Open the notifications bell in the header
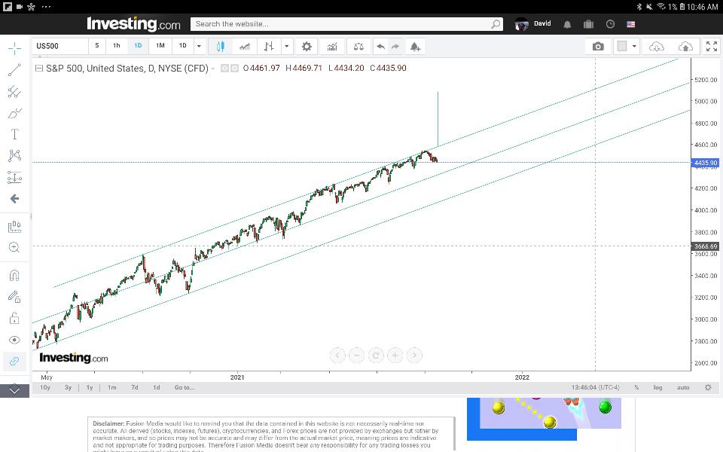Screen dimensions: 723x452 [567, 24]
